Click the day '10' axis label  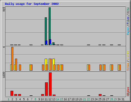tap(42, 99)
